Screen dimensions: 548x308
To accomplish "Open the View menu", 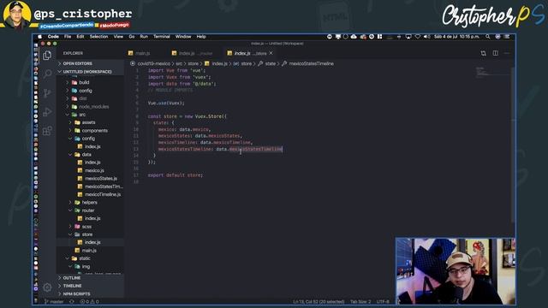I will [x=118, y=36].
